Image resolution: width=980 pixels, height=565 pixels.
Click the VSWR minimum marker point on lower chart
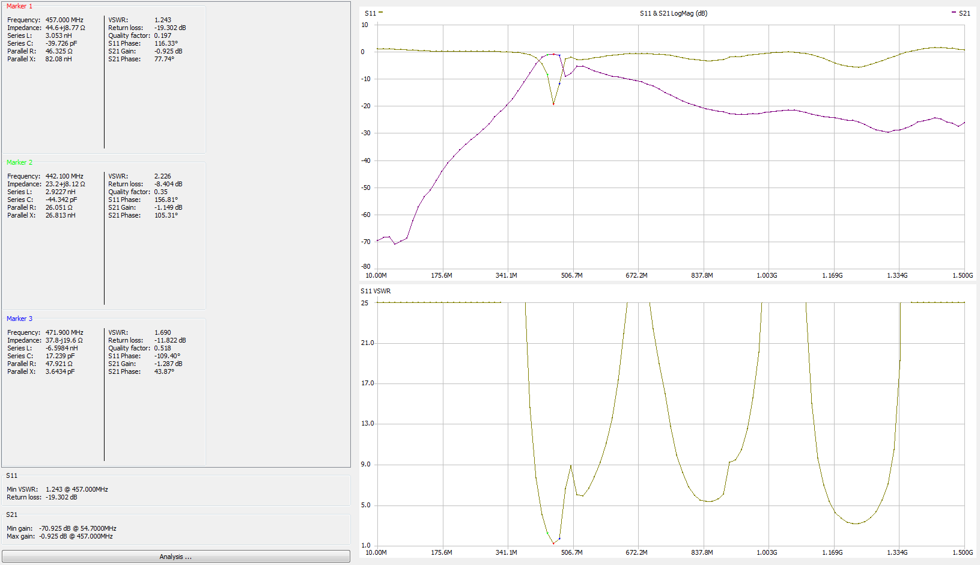[553, 543]
